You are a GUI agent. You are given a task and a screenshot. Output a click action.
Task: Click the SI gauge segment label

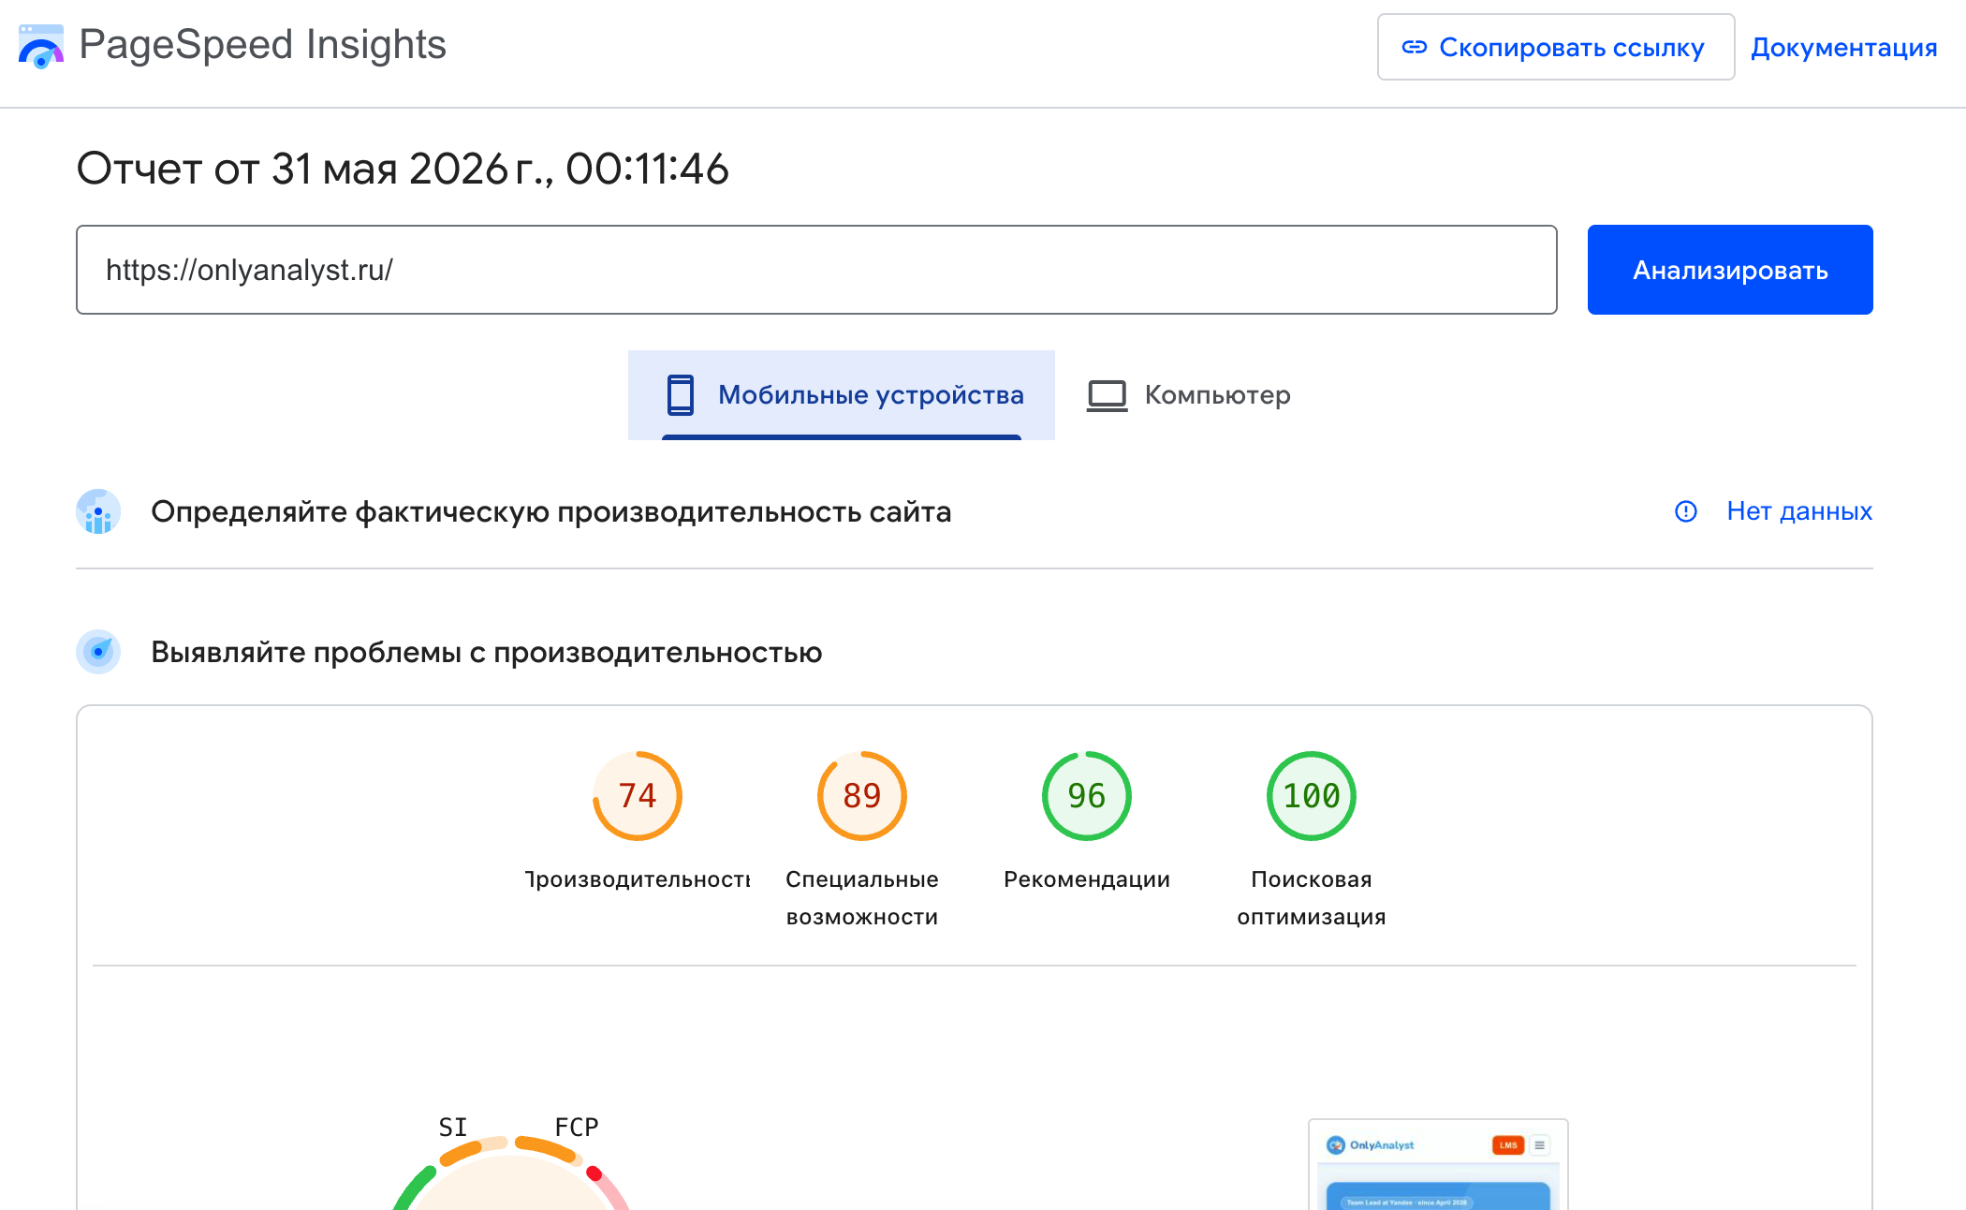pyautogui.click(x=453, y=1128)
